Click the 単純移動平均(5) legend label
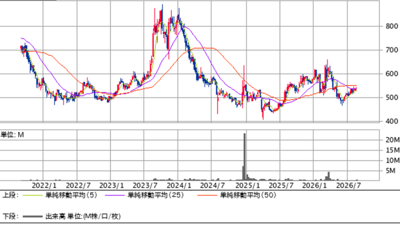The width and height of the screenshot is (400, 225). (71, 195)
